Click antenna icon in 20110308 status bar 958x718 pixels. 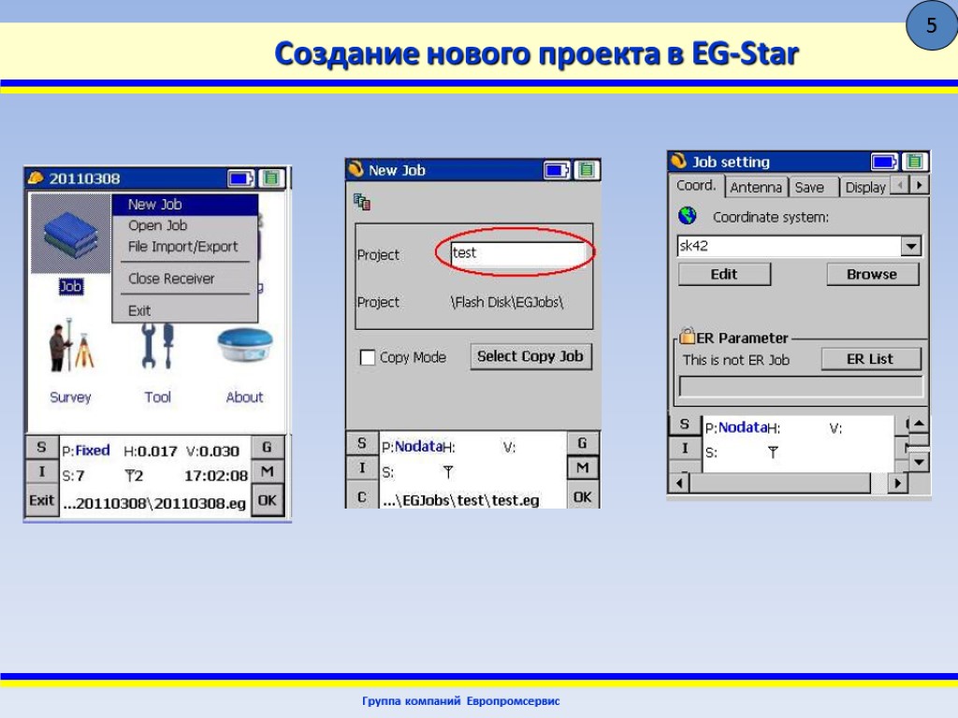[129, 475]
